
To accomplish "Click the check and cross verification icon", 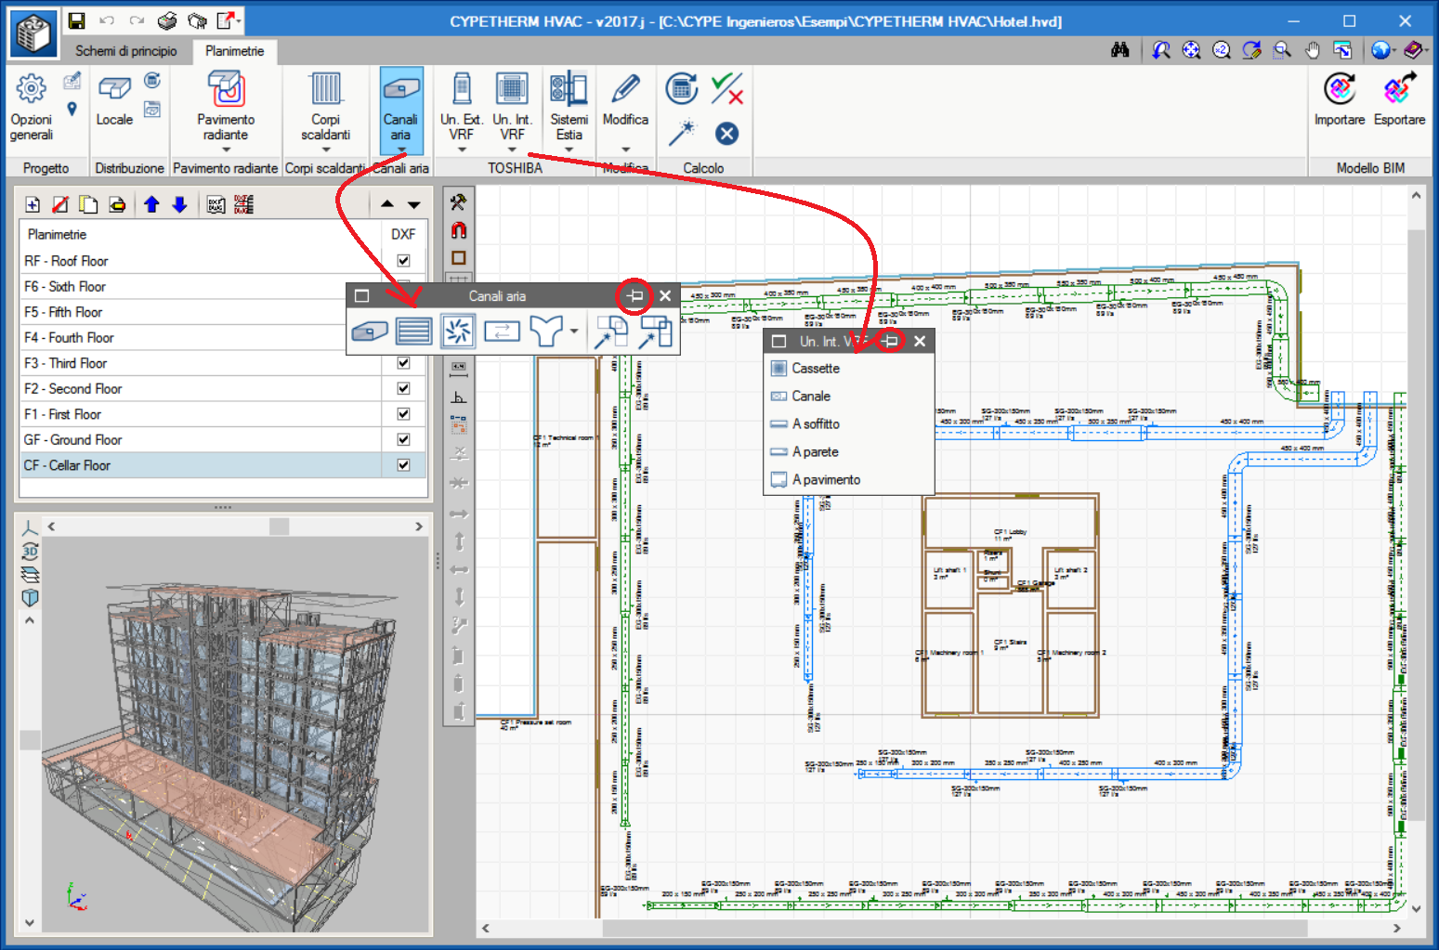I will [x=726, y=89].
